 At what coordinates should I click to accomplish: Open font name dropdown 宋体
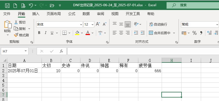pos(81,25)
